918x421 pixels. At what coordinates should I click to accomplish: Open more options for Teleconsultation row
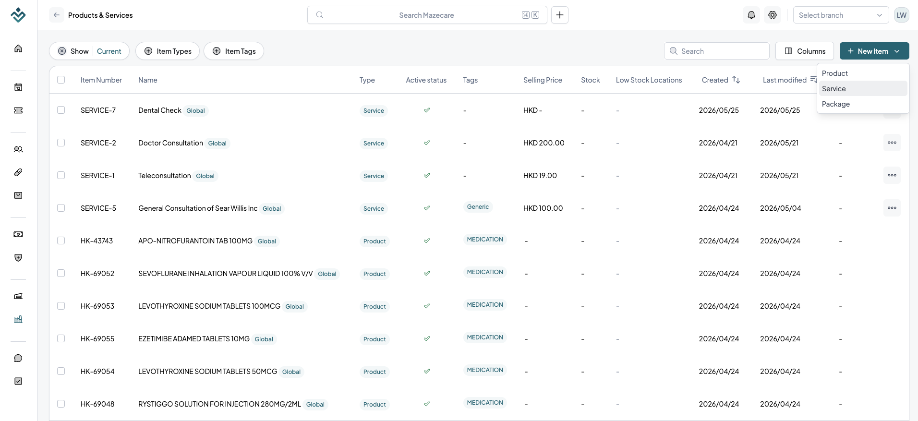(892, 175)
